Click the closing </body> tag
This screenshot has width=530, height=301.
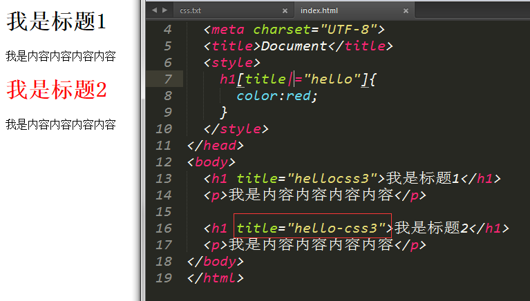point(216,261)
